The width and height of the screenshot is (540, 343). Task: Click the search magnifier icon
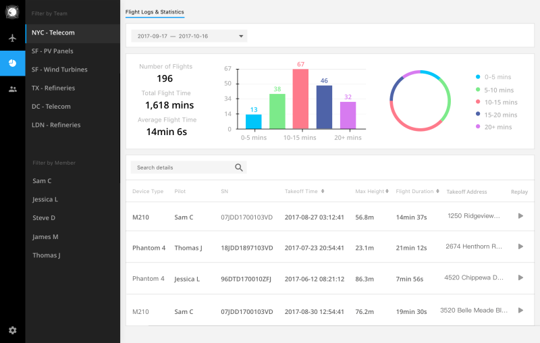(239, 167)
